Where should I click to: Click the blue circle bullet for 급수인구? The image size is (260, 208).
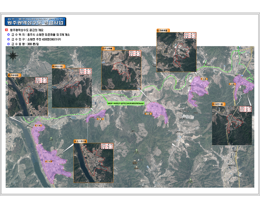(x=9, y=39)
